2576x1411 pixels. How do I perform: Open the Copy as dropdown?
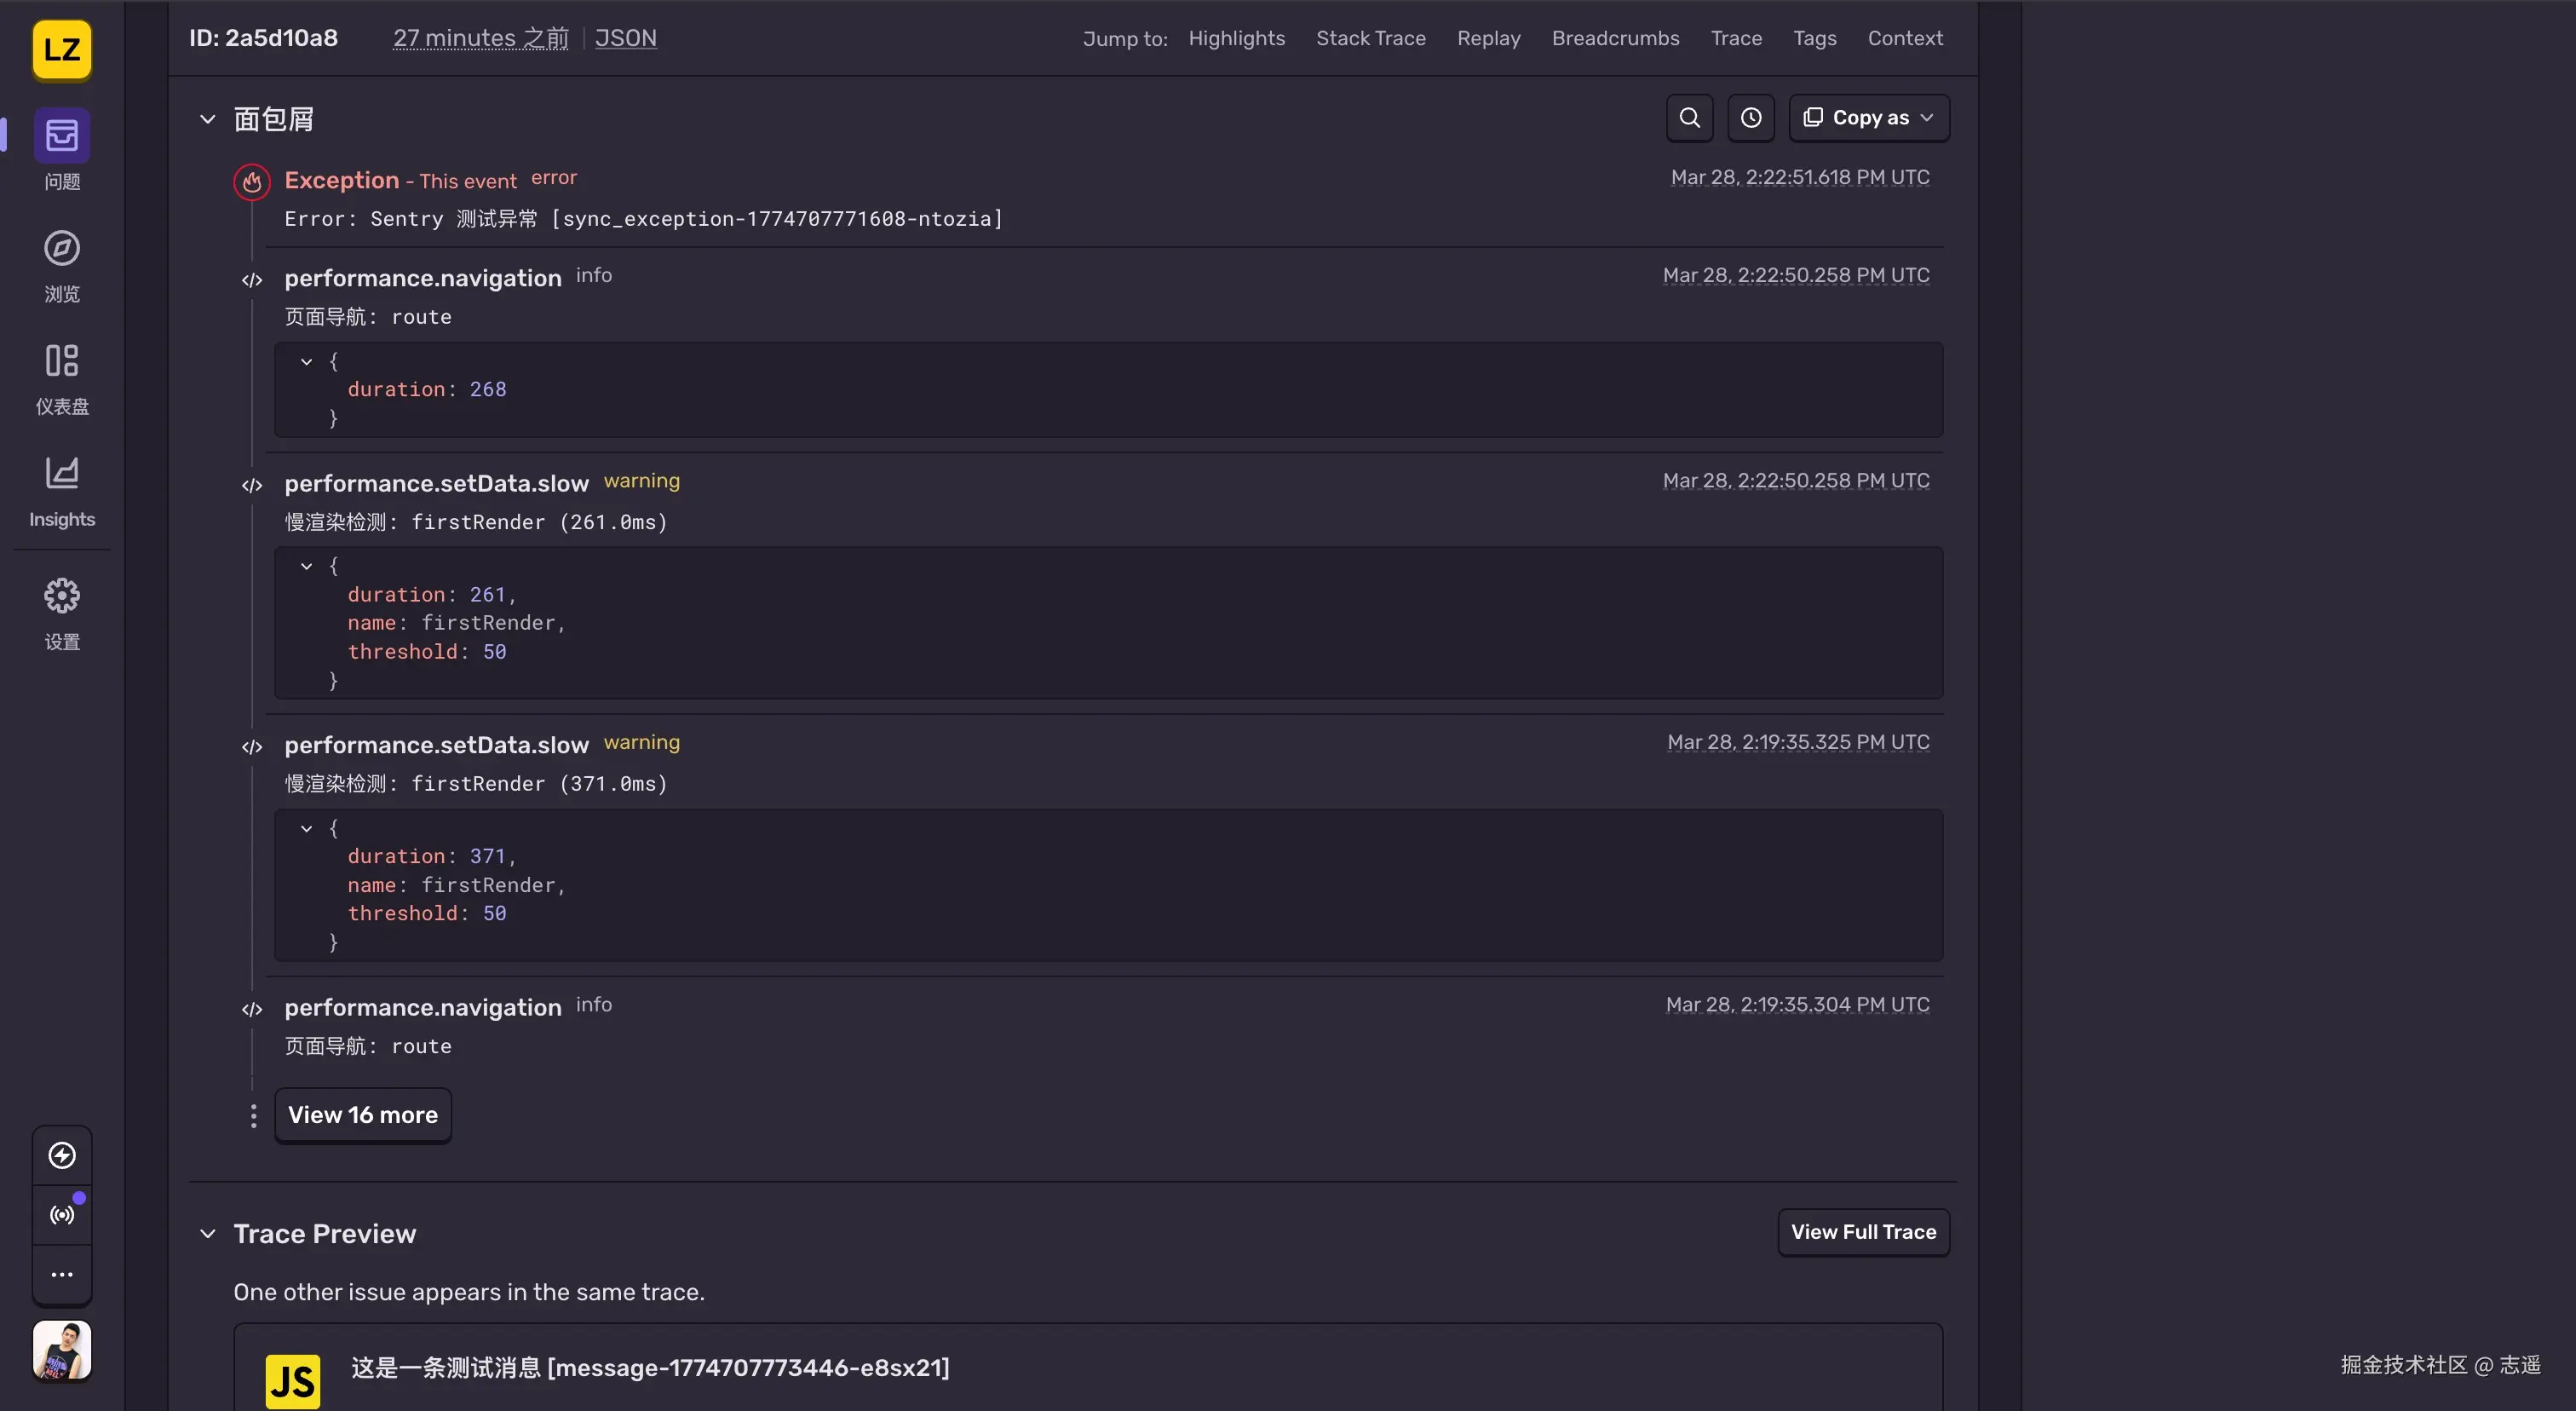[1868, 118]
